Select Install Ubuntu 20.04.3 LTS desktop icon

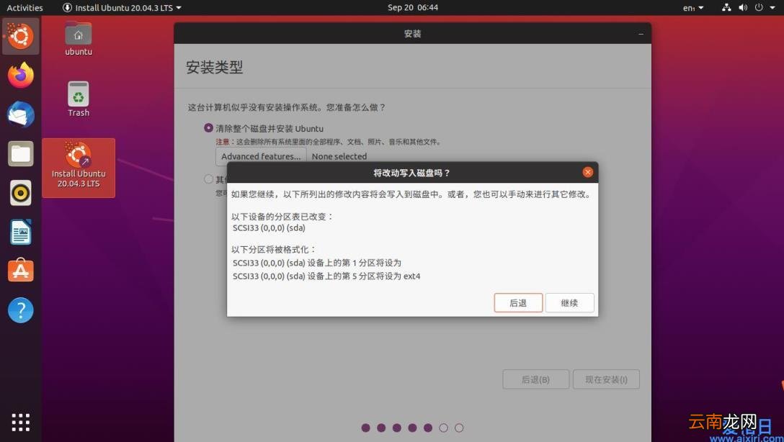point(79,168)
